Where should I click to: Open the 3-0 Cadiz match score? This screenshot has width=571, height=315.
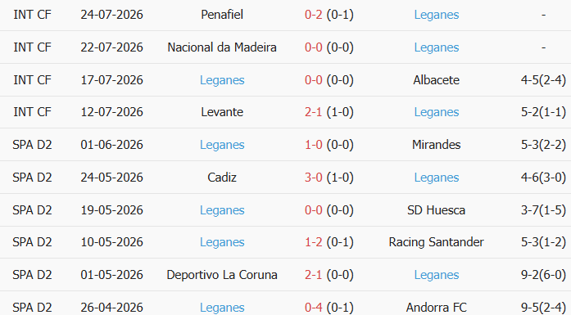[x=313, y=178]
